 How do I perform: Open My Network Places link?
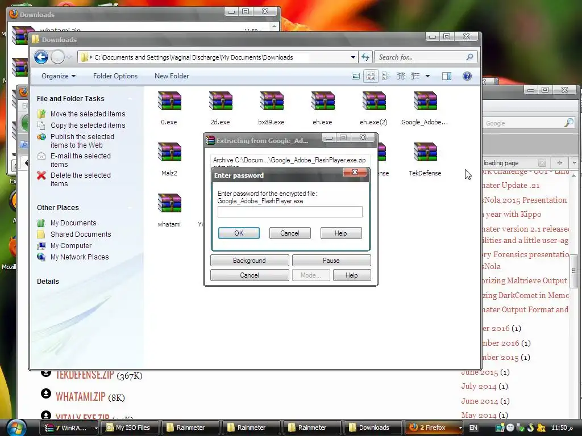[x=80, y=257]
